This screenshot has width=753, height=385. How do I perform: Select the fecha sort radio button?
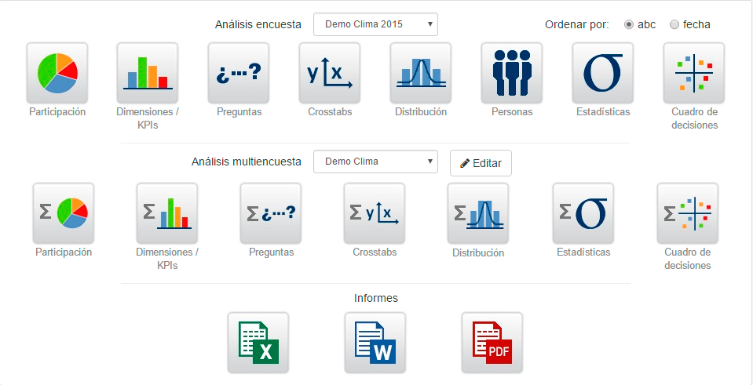pyautogui.click(x=674, y=24)
